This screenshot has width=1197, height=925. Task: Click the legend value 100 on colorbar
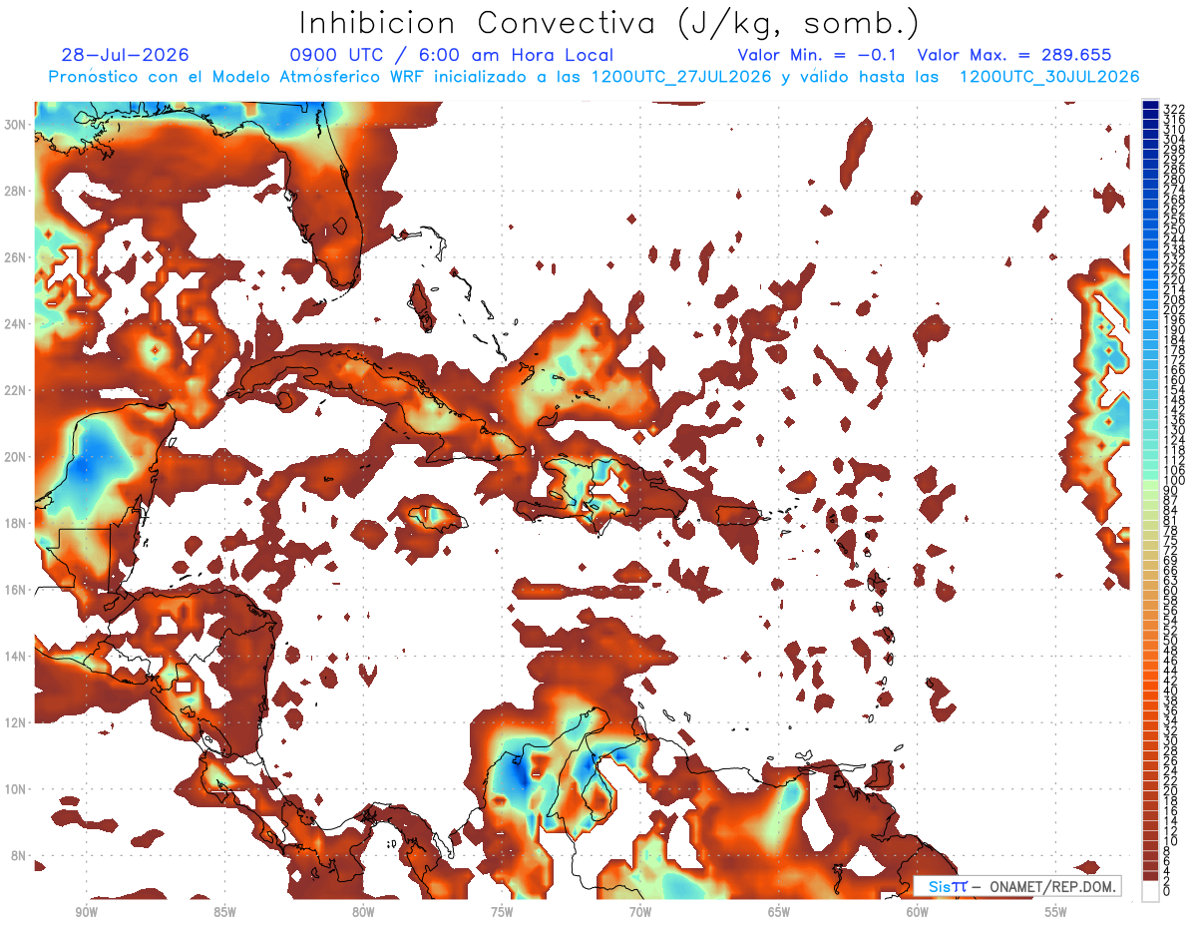tap(1173, 481)
